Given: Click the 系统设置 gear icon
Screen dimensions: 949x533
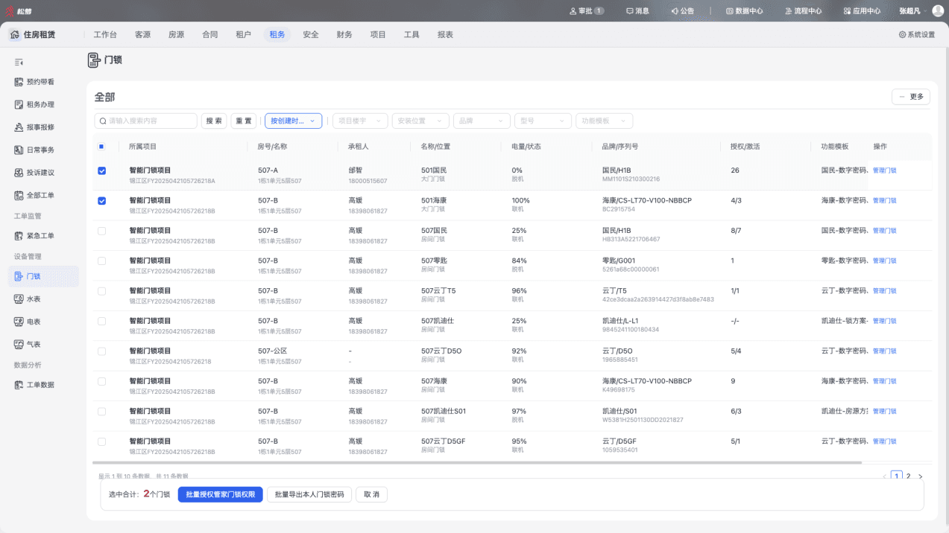Looking at the screenshot, I should coord(902,35).
